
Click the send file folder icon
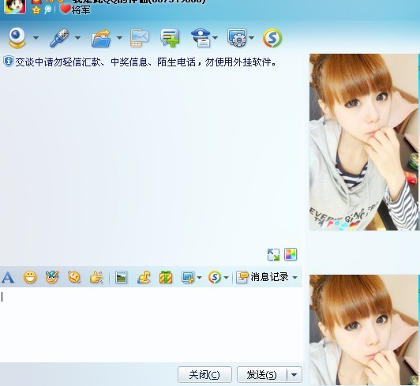pyautogui.click(x=101, y=39)
